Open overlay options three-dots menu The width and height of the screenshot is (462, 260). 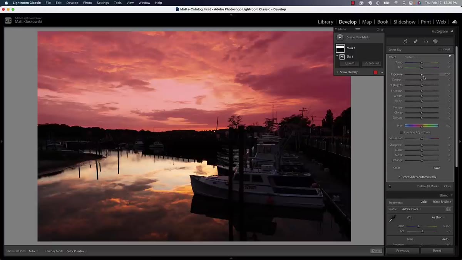pyautogui.click(x=381, y=72)
